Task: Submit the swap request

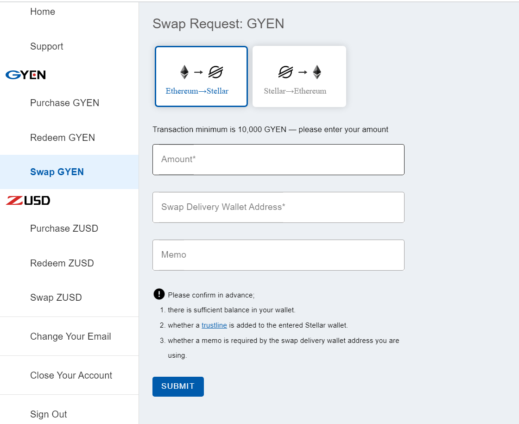Action: [178, 386]
